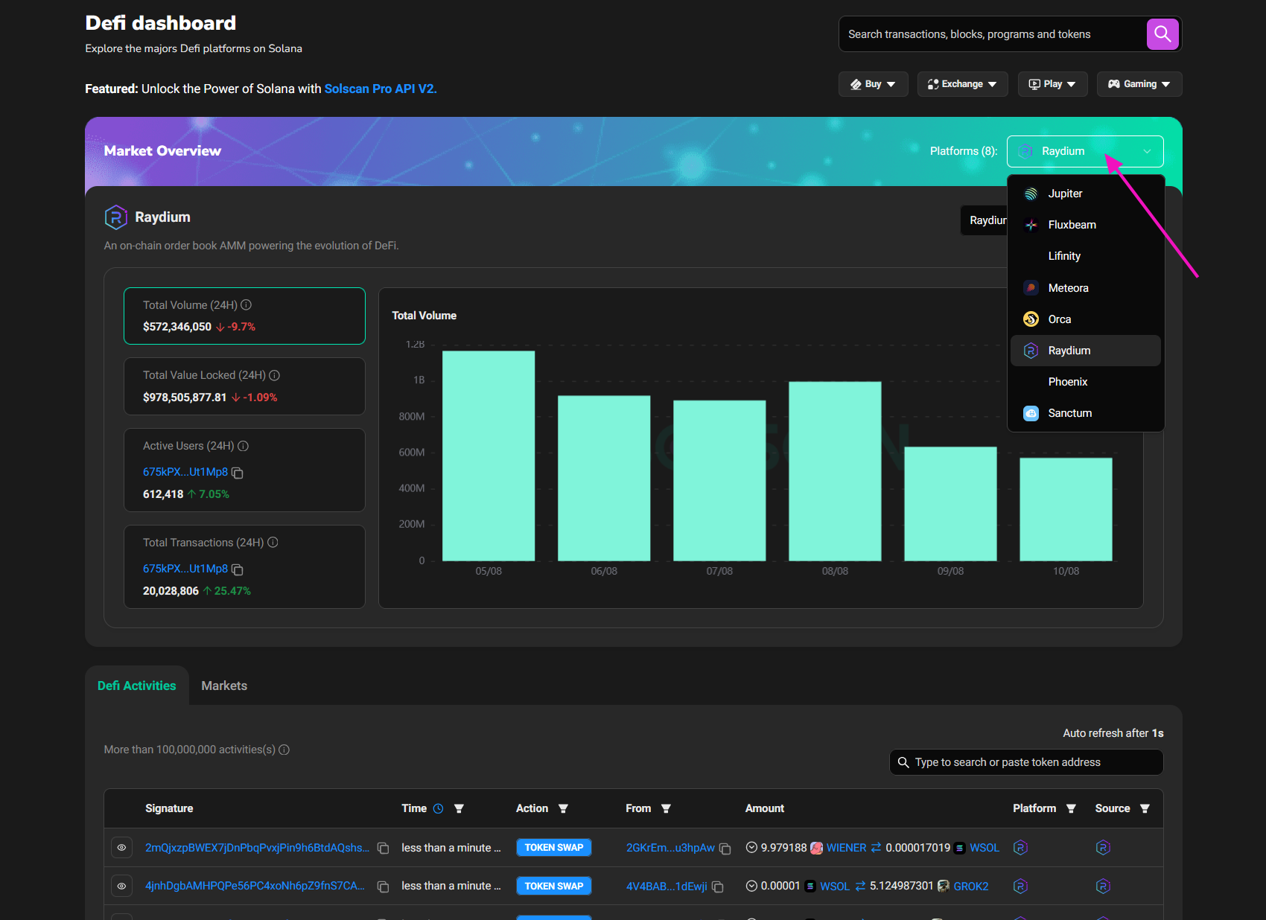Focus the token address search field

(1026, 762)
